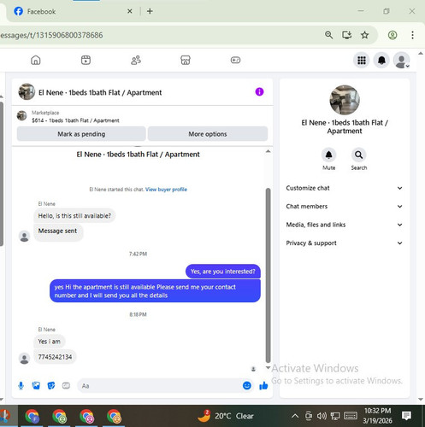Bookmark this page with the star icon

(x=364, y=35)
